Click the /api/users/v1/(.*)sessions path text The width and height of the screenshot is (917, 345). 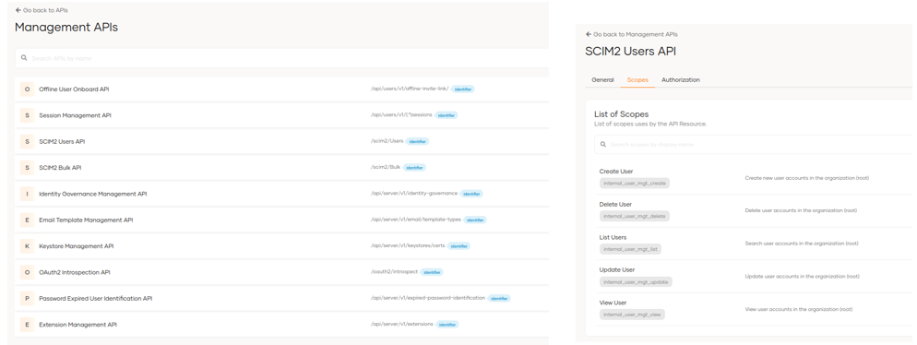(401, 114)
